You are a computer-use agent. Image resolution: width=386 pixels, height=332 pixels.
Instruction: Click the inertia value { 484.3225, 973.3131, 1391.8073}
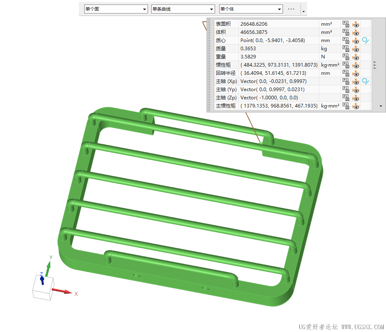click(x=279, y=65)
